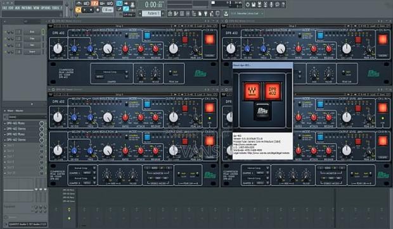Click the BSS logo in About popup
Viewport: 393px width, 229px height.
click(x=262, y=111)
